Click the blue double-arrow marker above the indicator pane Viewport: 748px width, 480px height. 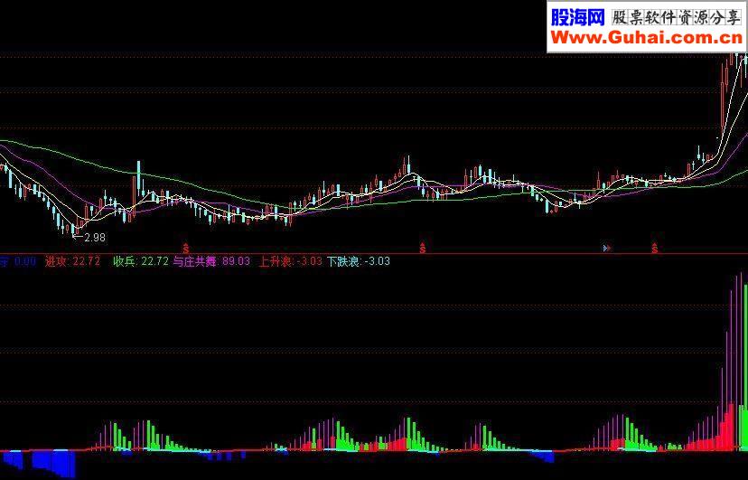click(606, 248)
